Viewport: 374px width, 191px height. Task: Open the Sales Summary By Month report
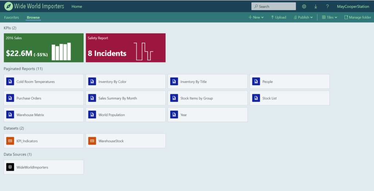tap(126, 98)
